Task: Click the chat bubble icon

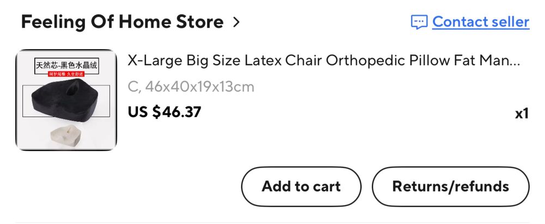Action: click(419, 22)
